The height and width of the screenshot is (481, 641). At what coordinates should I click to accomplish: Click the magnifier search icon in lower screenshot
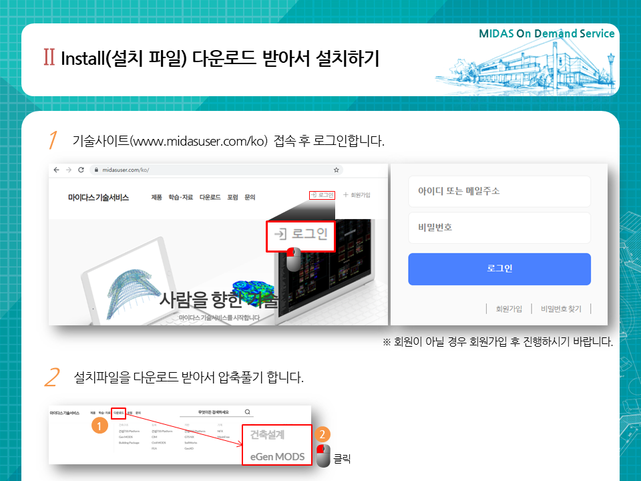[247, 412]
